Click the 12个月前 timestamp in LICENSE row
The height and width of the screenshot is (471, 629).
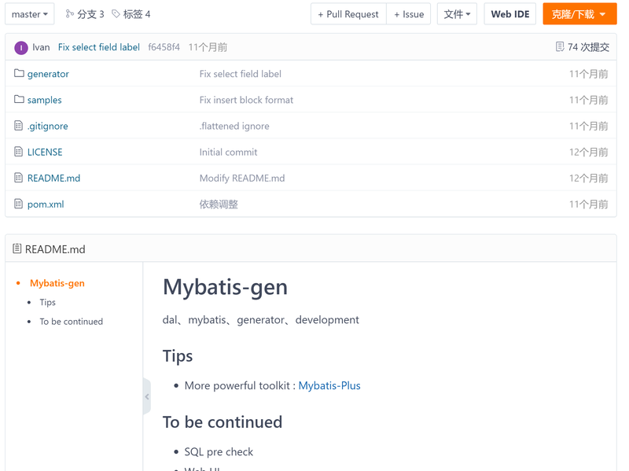pos(588,152)
